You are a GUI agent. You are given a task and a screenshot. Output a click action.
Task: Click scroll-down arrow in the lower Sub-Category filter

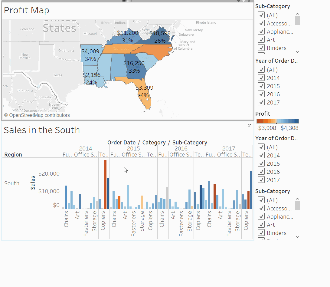(x=297, y=237)
